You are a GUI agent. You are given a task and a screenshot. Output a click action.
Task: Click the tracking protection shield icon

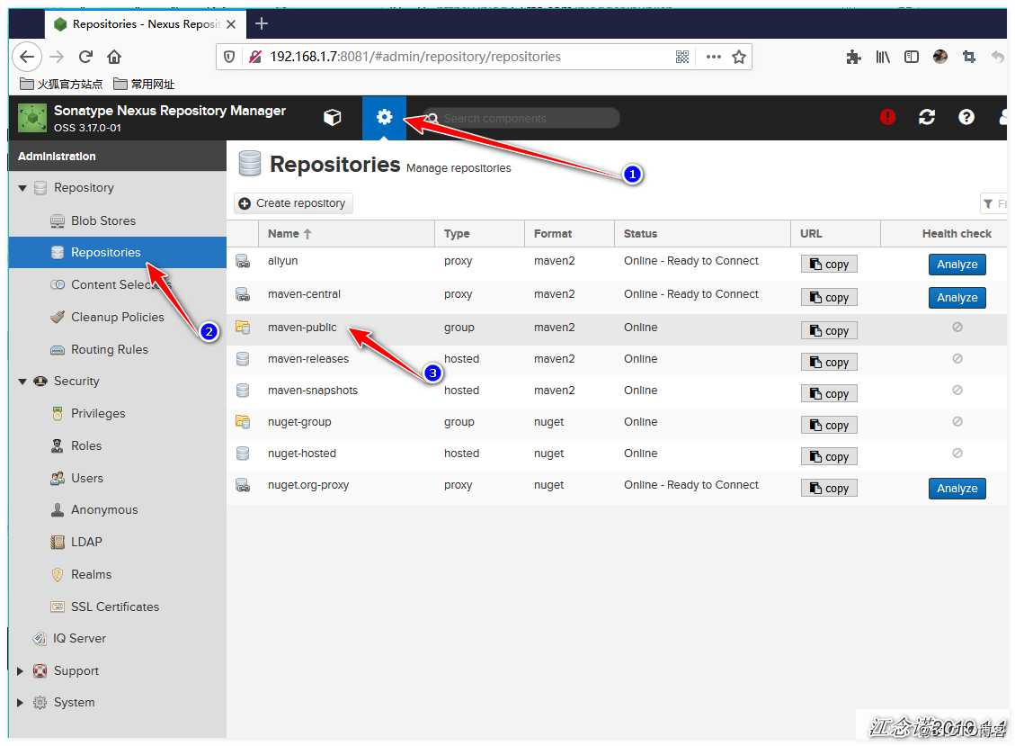point(229,57)
